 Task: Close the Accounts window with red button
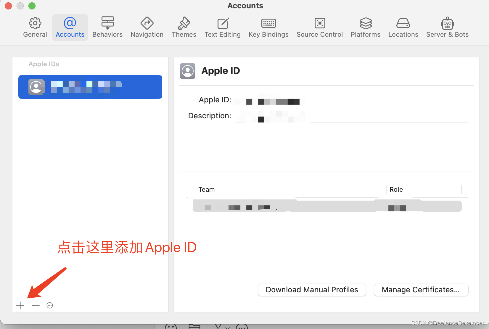(x=8, y=6)
